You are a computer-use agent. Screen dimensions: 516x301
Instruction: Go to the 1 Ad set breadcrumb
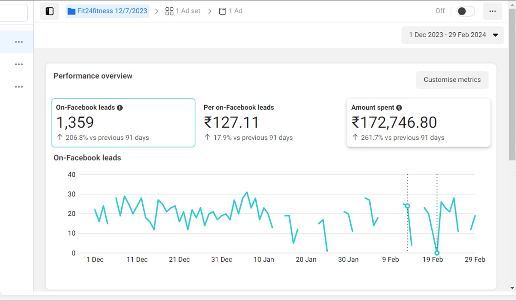[x=188, y=11]
